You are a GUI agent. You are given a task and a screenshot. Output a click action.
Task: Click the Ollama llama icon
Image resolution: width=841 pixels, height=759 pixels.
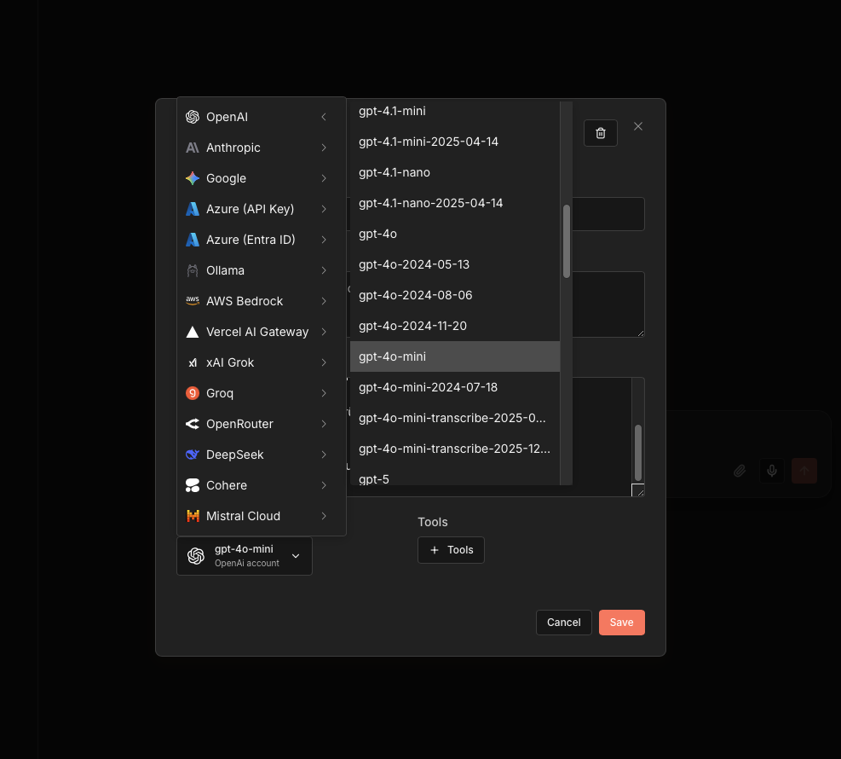[193, 270]
